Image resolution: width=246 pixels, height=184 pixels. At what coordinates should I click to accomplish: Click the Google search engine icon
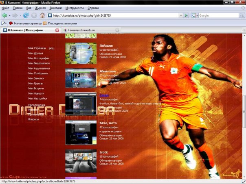click(194, 15)
